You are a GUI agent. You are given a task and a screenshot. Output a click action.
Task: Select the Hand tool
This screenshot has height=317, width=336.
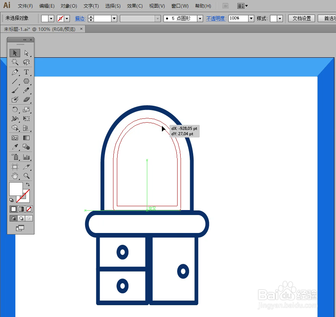pos(15,176)
